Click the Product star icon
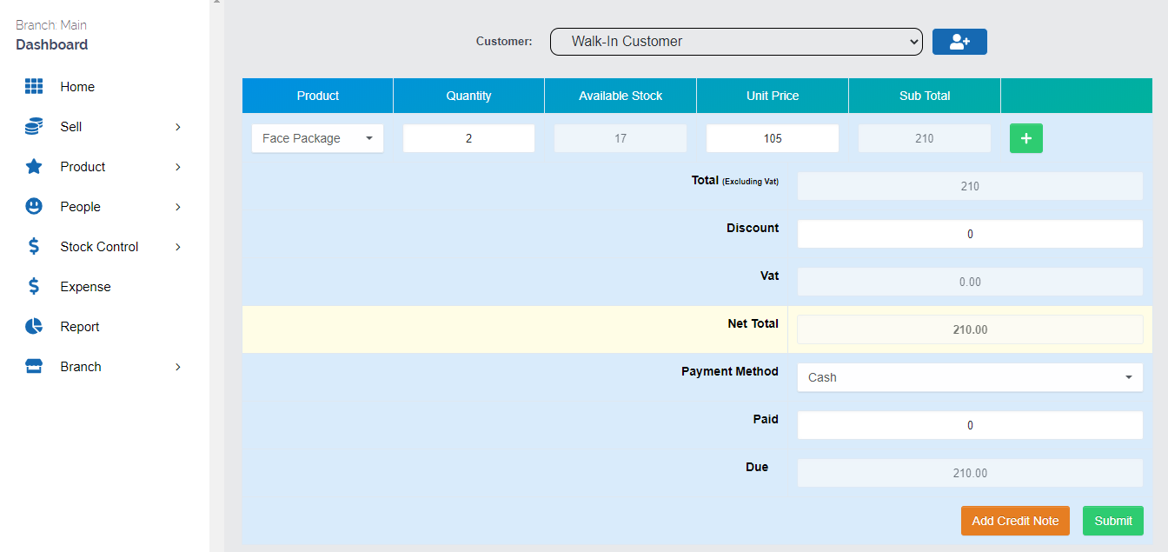Screen dimensions: 1168x552 click(x=33, y=166)
